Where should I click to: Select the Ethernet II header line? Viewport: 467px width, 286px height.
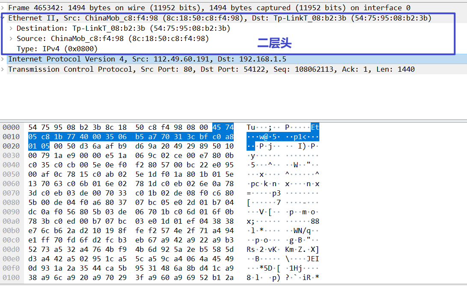220,18
